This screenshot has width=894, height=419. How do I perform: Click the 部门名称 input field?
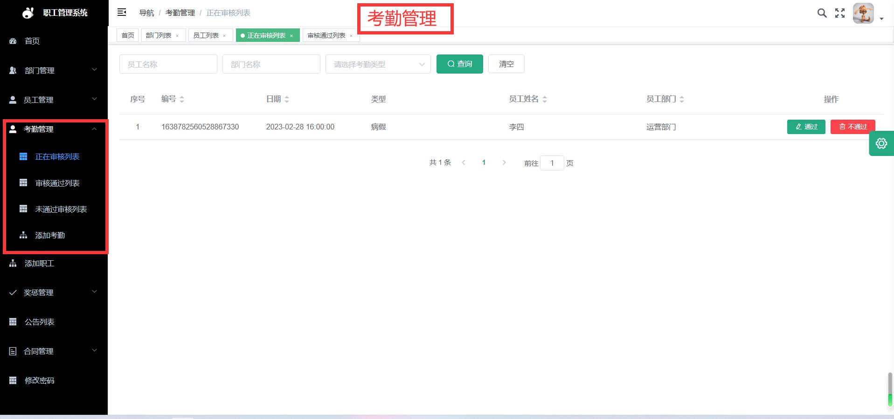coord(271,64)
